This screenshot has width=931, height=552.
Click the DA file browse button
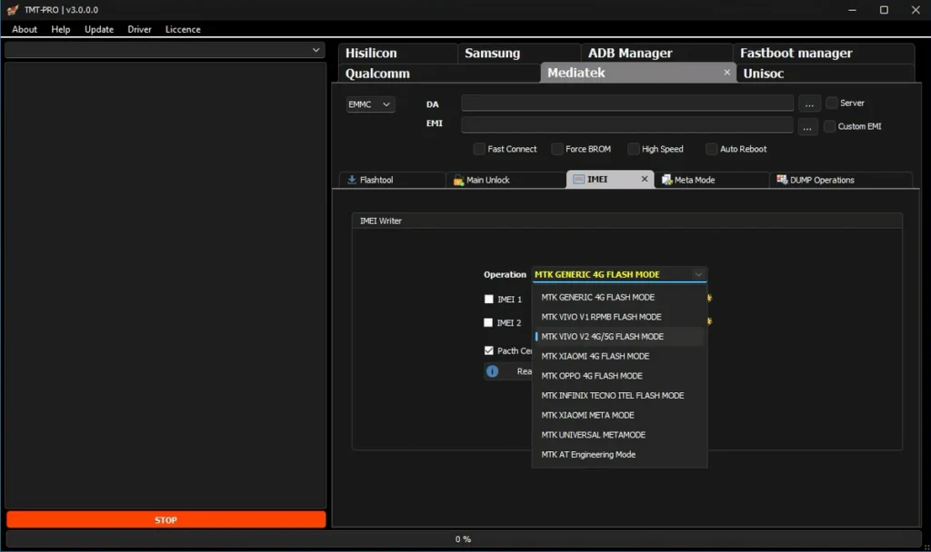(x=808, y=104)
